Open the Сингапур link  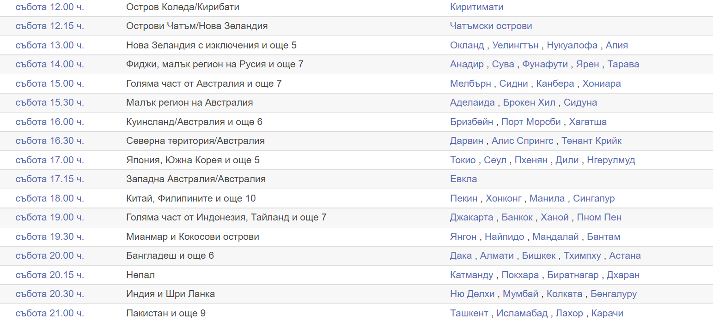[594, 199]
